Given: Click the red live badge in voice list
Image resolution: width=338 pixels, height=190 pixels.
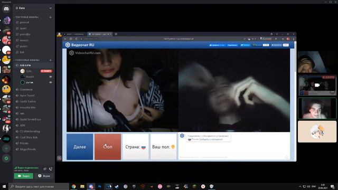Looking at the screenshot, I should (x=46, y=71).
